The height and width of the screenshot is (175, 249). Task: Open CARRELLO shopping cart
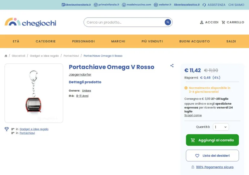pos(235,22)
